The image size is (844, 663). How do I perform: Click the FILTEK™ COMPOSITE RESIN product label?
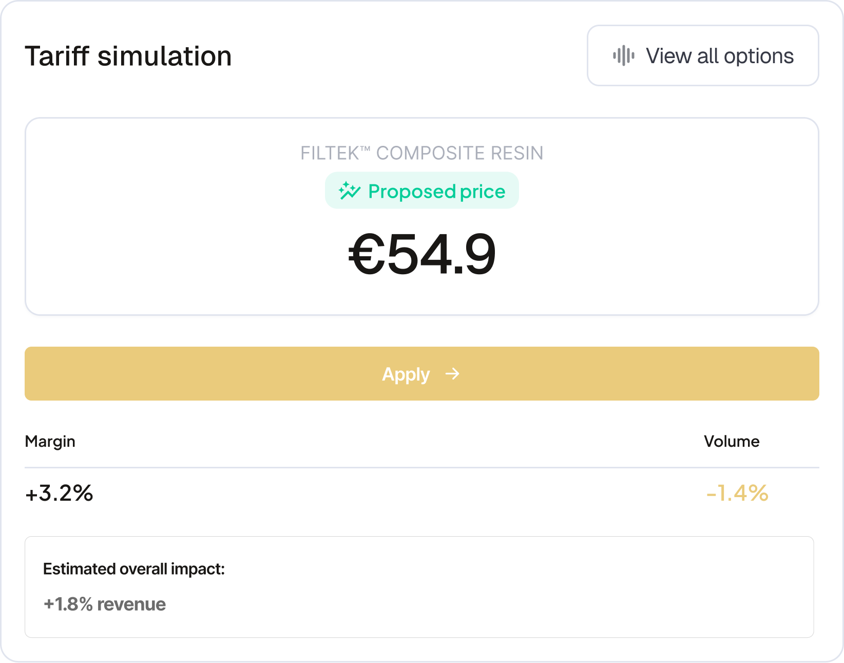coord(421,153)
